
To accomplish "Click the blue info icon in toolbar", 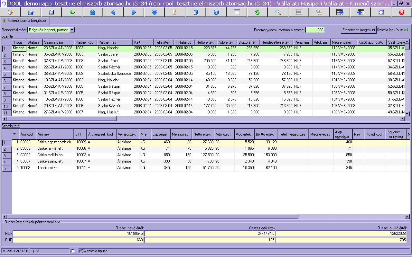I will [216, 12].
